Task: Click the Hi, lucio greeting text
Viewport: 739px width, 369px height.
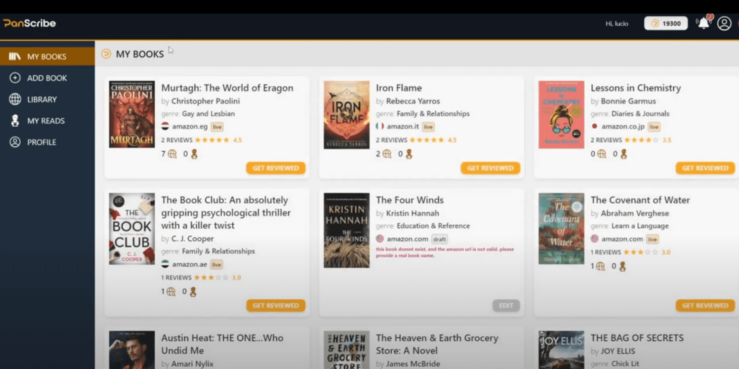Action: pyautogui.click(x=617, y=23)
